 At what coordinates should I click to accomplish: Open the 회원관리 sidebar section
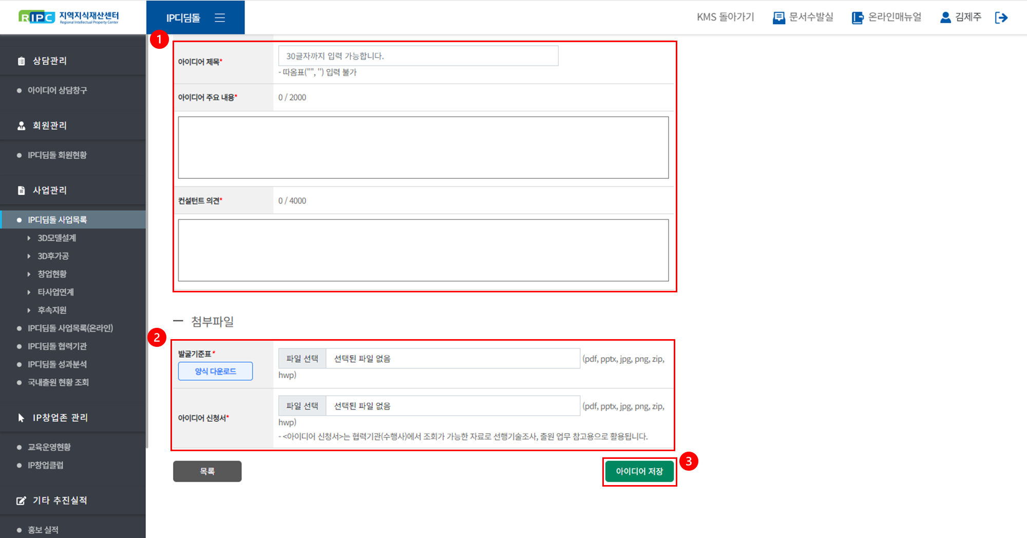(50, 126)
